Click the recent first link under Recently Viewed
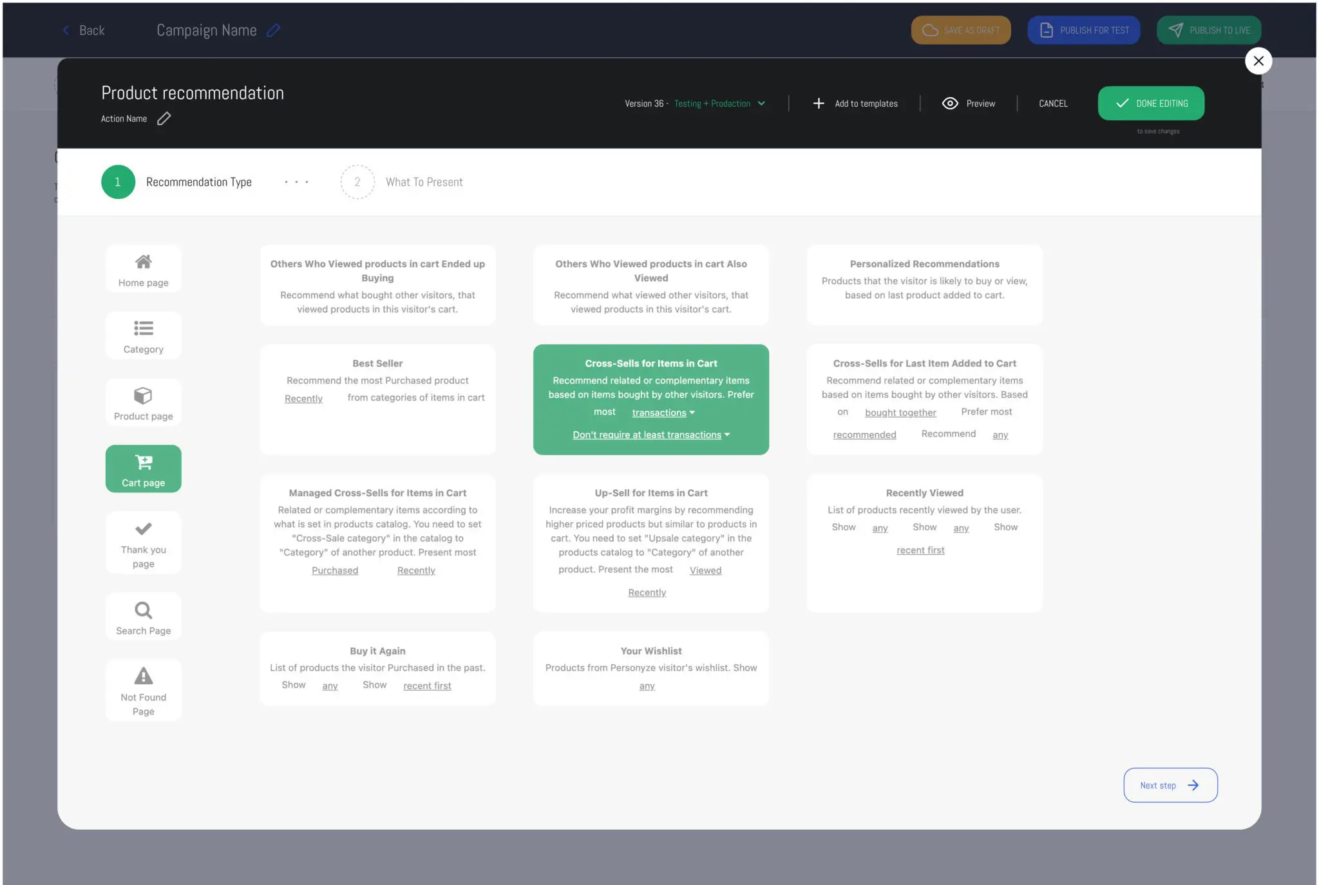Viewport: 1319px width, 885px height. (920, 550)
